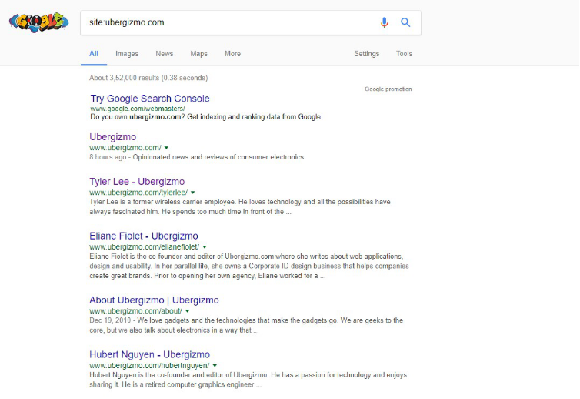Activate voice search microphone icon

pyautogui.click(x=385, y=22)
